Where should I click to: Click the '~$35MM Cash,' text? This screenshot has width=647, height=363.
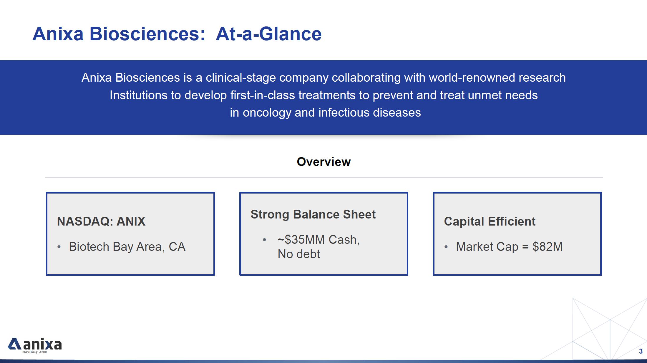(318, 240)
